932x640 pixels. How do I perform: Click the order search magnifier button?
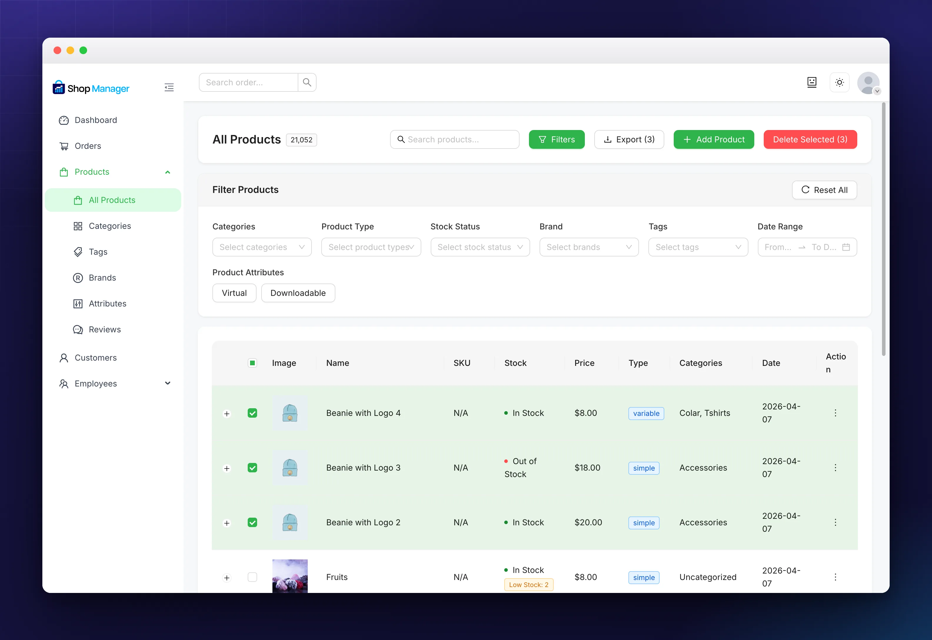coord(307,82)
